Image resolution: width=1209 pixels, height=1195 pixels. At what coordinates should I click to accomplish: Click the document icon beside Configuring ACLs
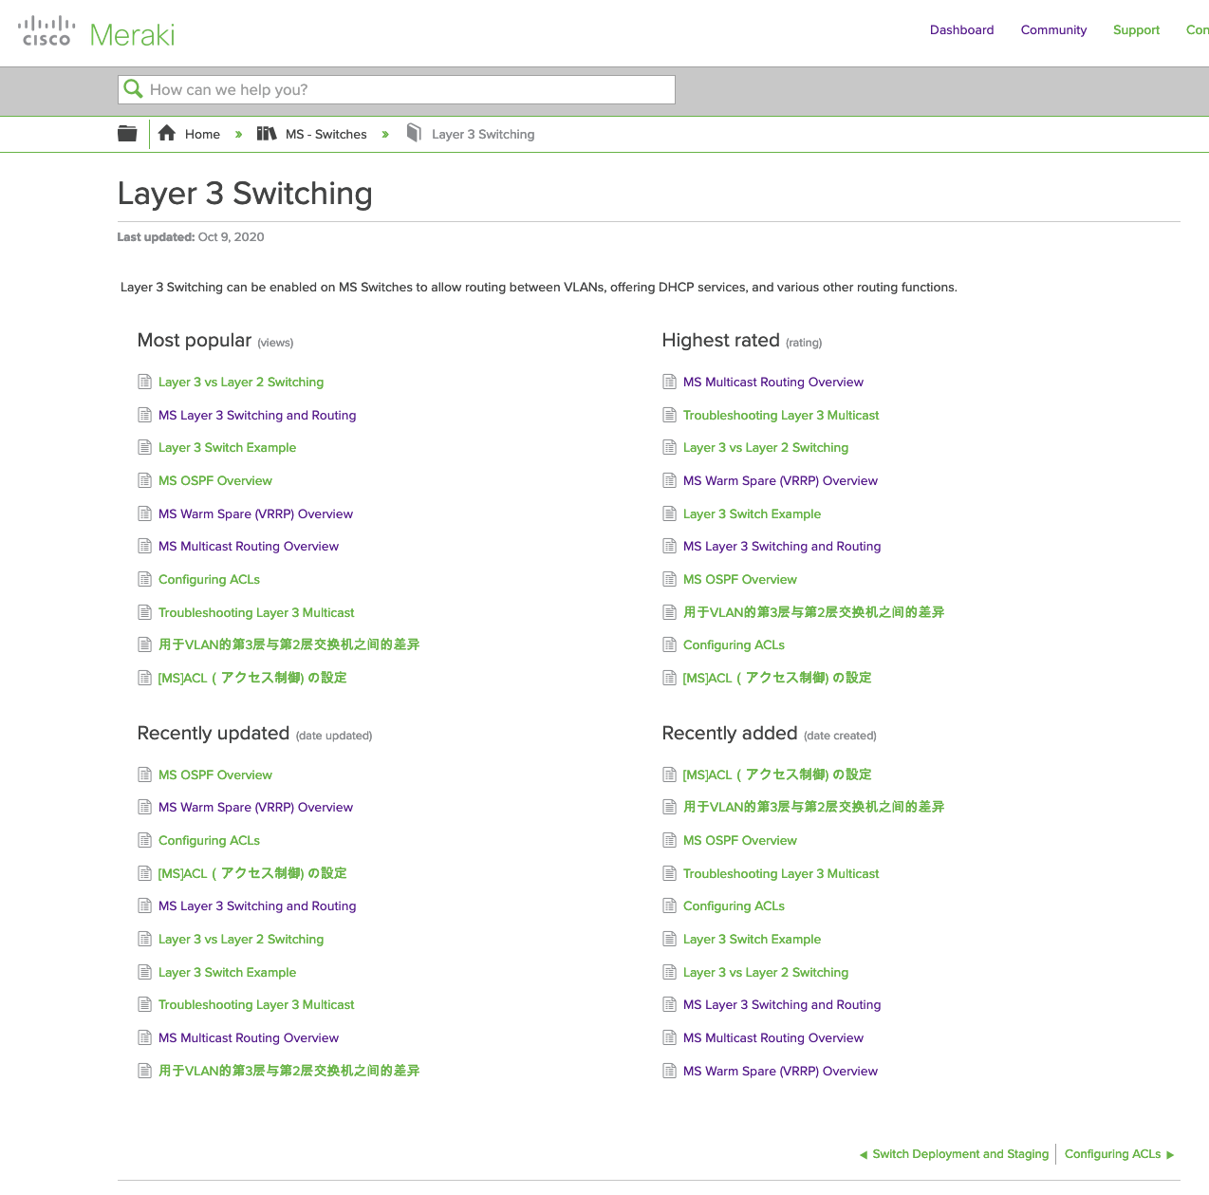pos(144,579)
